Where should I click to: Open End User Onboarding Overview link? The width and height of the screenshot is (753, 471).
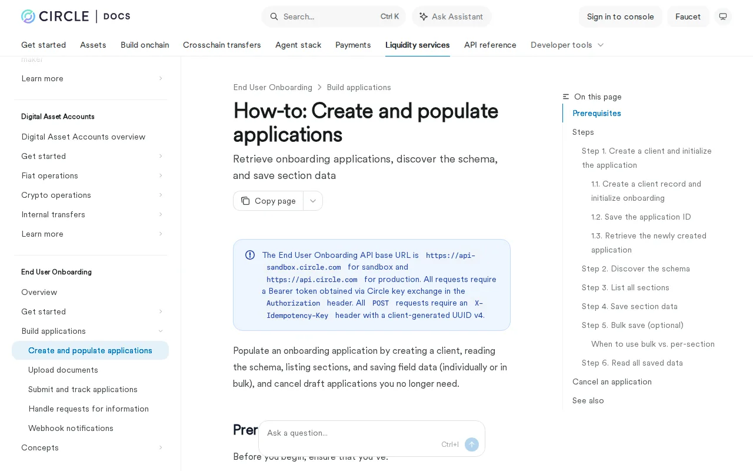coord(39,292)
